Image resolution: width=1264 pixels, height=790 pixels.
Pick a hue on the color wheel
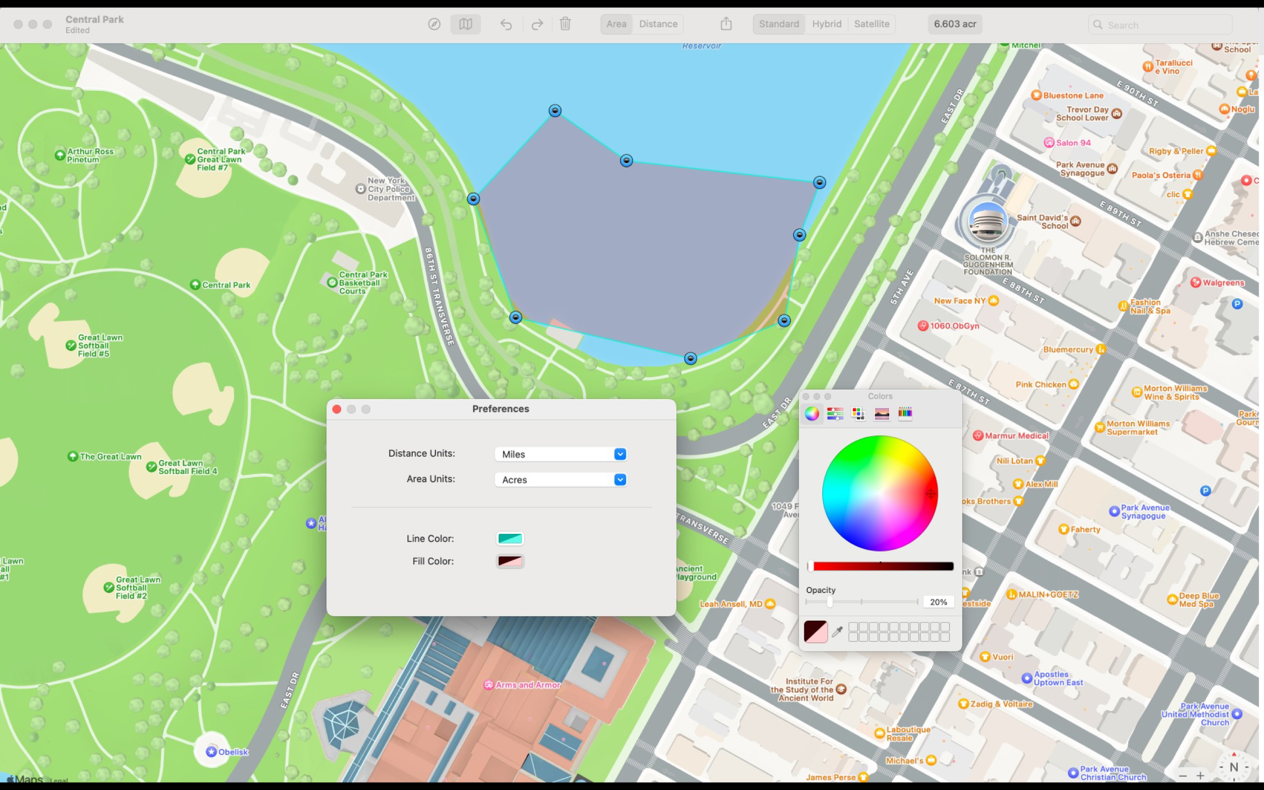coord(880,493)
